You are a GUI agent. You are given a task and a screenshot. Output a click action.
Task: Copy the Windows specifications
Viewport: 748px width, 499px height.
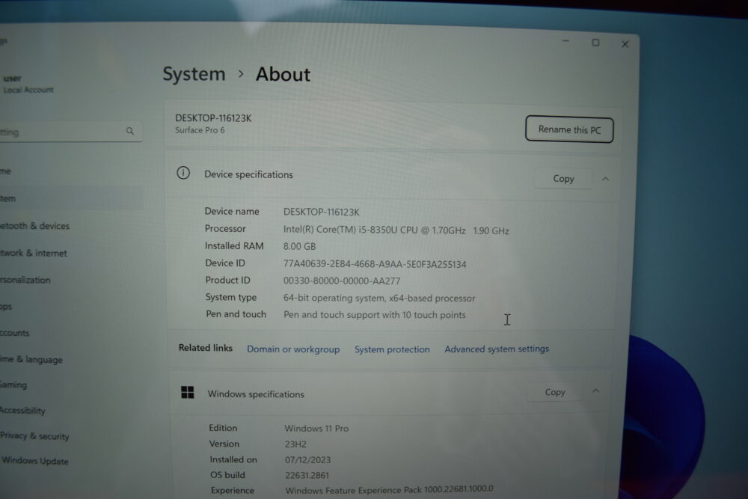coord(555,392)
